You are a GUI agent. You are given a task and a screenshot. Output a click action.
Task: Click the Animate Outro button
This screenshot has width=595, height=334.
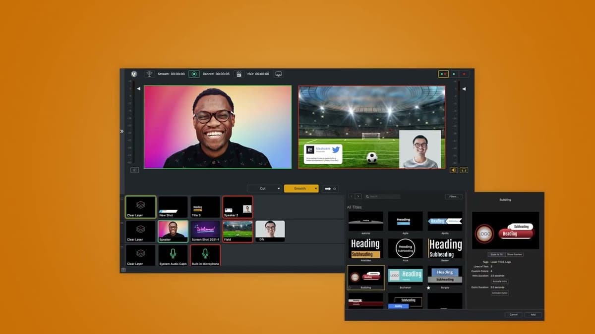[x=500, y=293]
